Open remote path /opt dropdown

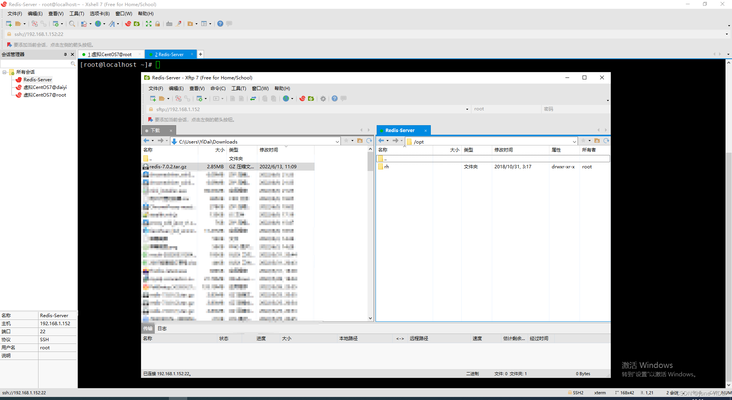574,142
